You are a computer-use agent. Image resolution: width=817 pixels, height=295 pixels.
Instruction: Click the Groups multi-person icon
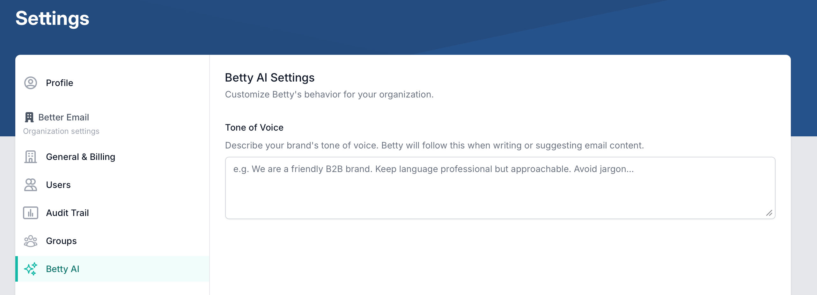[30, 241]
